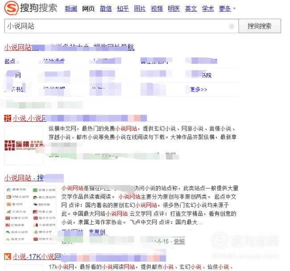Viewport: 290px width, 271px height.
Task: Click the search field containing 小说网站
Action: (121, 26)
